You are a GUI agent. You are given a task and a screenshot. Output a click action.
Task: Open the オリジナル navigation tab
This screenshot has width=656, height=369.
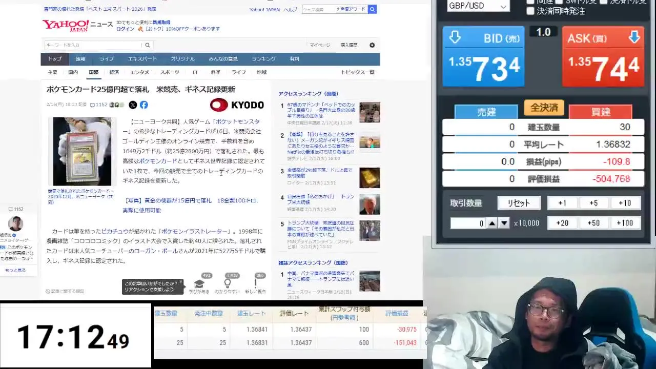coord(182,59)
